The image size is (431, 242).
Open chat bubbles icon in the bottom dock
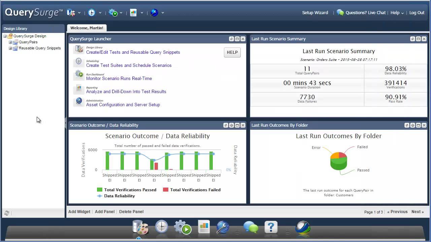(x=251, y=228)
